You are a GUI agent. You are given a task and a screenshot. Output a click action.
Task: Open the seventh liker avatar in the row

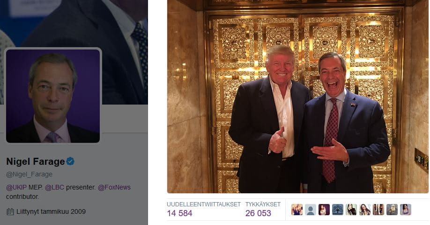pyautogui.click(x=378, y=210)
